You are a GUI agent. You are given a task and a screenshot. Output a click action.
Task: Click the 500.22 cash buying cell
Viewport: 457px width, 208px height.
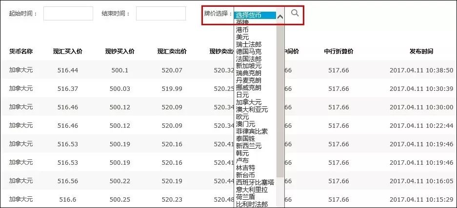pyautogui.click(x=120, y=181)
